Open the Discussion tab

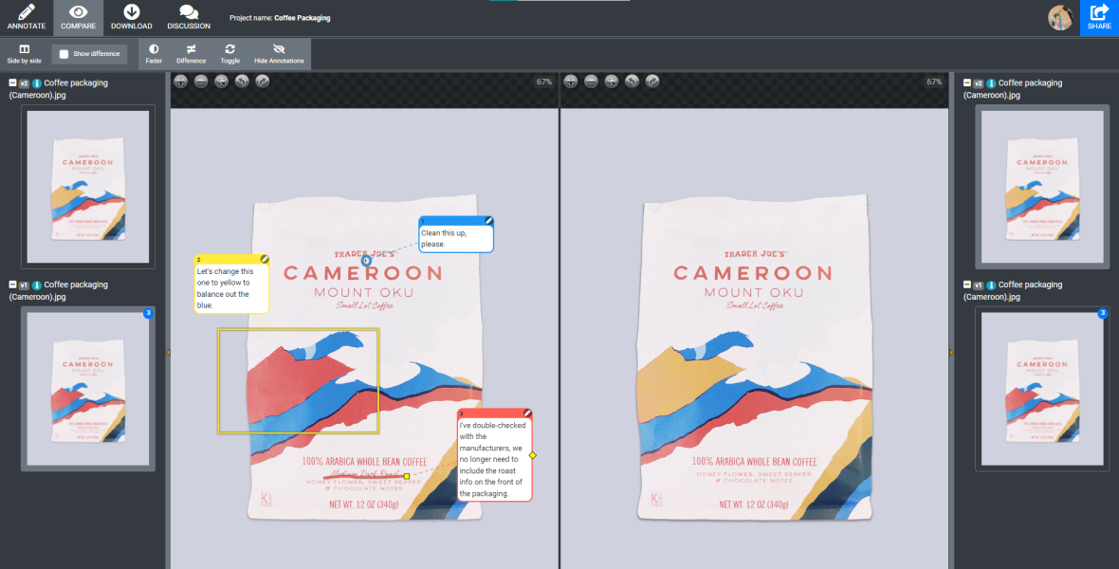189,17
